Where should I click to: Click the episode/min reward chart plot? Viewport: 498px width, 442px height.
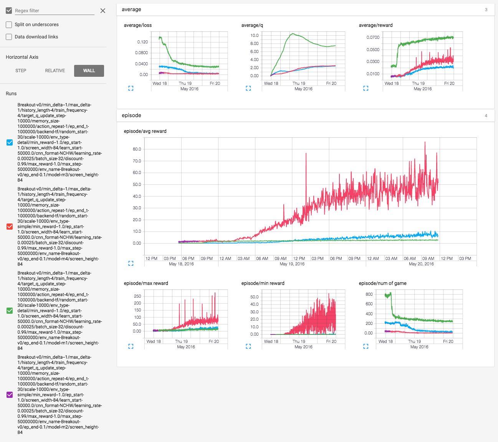(303, 314)
